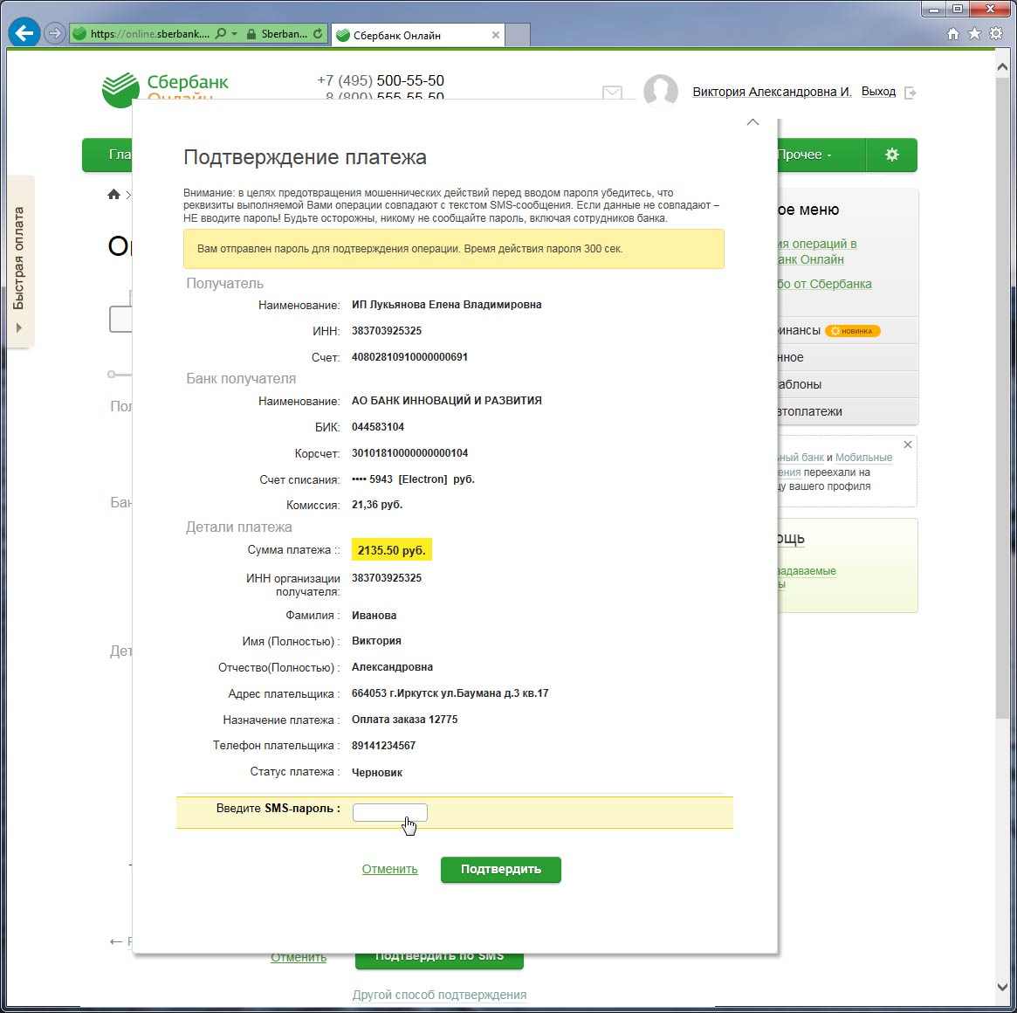Click БИК value 044583104
The image size is (1017, 1013).
(377, 427)
